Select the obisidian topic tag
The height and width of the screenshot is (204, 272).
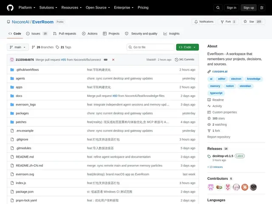(245, 86)
